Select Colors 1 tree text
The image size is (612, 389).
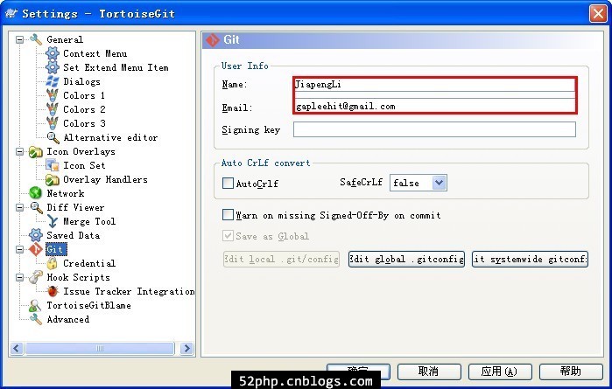tap(84, 95)
